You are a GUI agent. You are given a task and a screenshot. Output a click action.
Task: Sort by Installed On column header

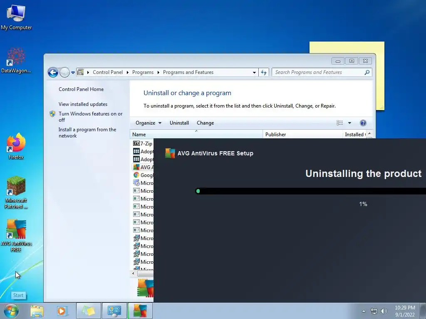[x=354, y=134]
